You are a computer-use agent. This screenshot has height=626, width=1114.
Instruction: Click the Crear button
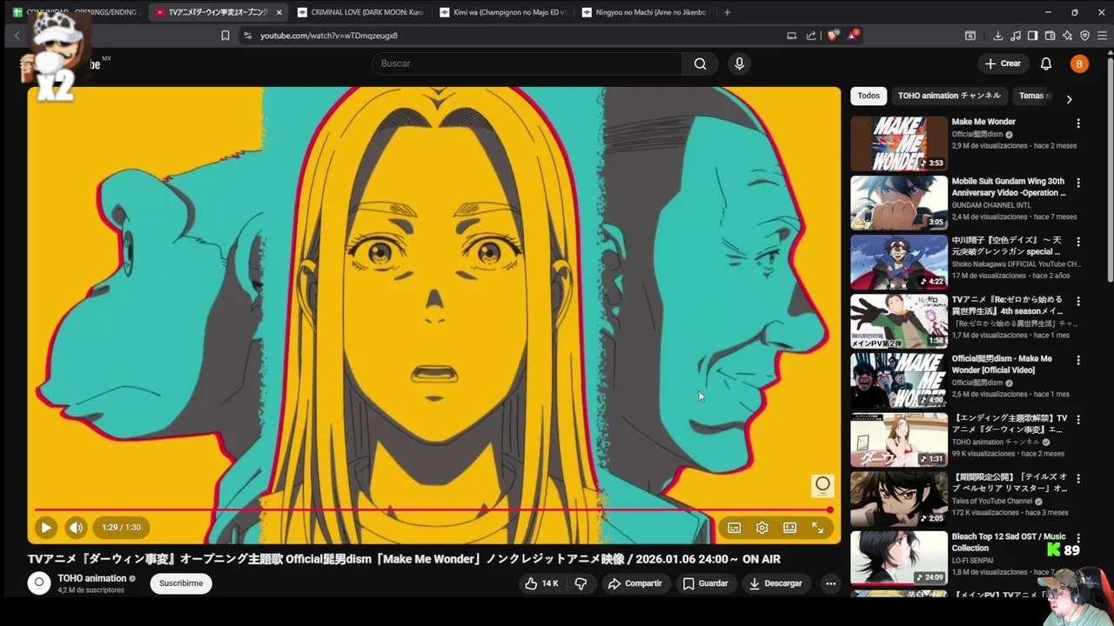1003,63
